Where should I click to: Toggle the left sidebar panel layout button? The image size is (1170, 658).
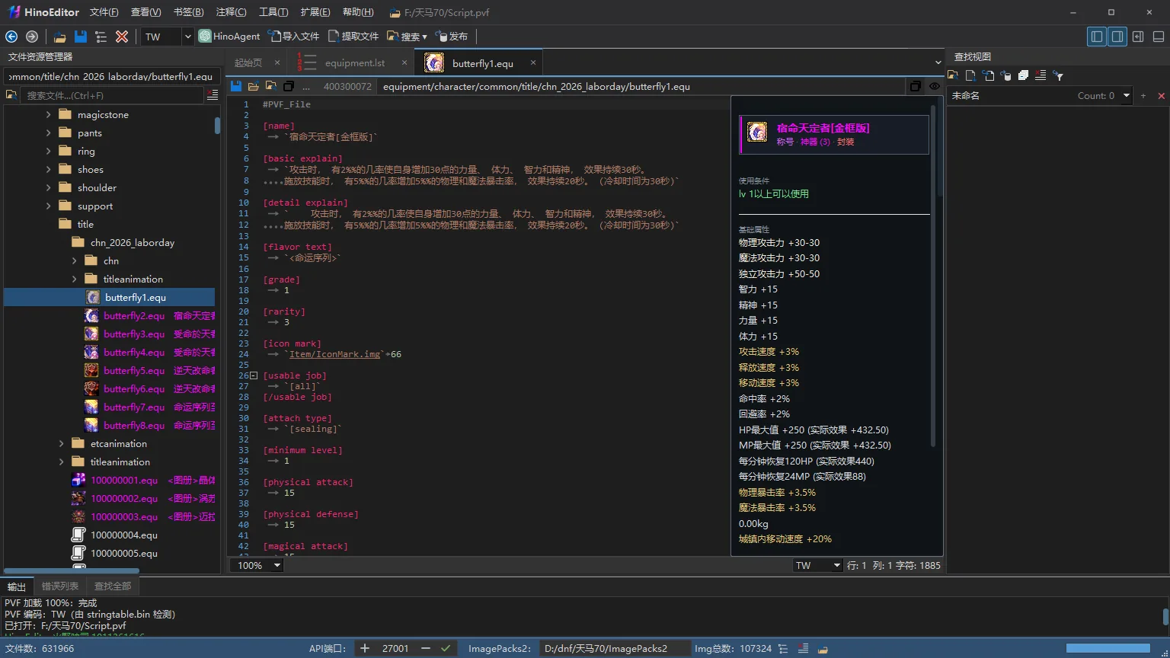tap(1097, 37)
